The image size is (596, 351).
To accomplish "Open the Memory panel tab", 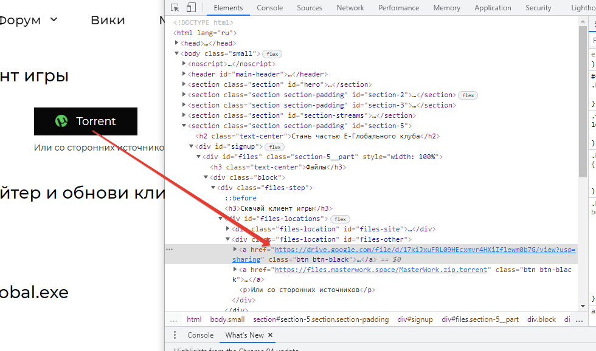I will [x=446, y=7].
